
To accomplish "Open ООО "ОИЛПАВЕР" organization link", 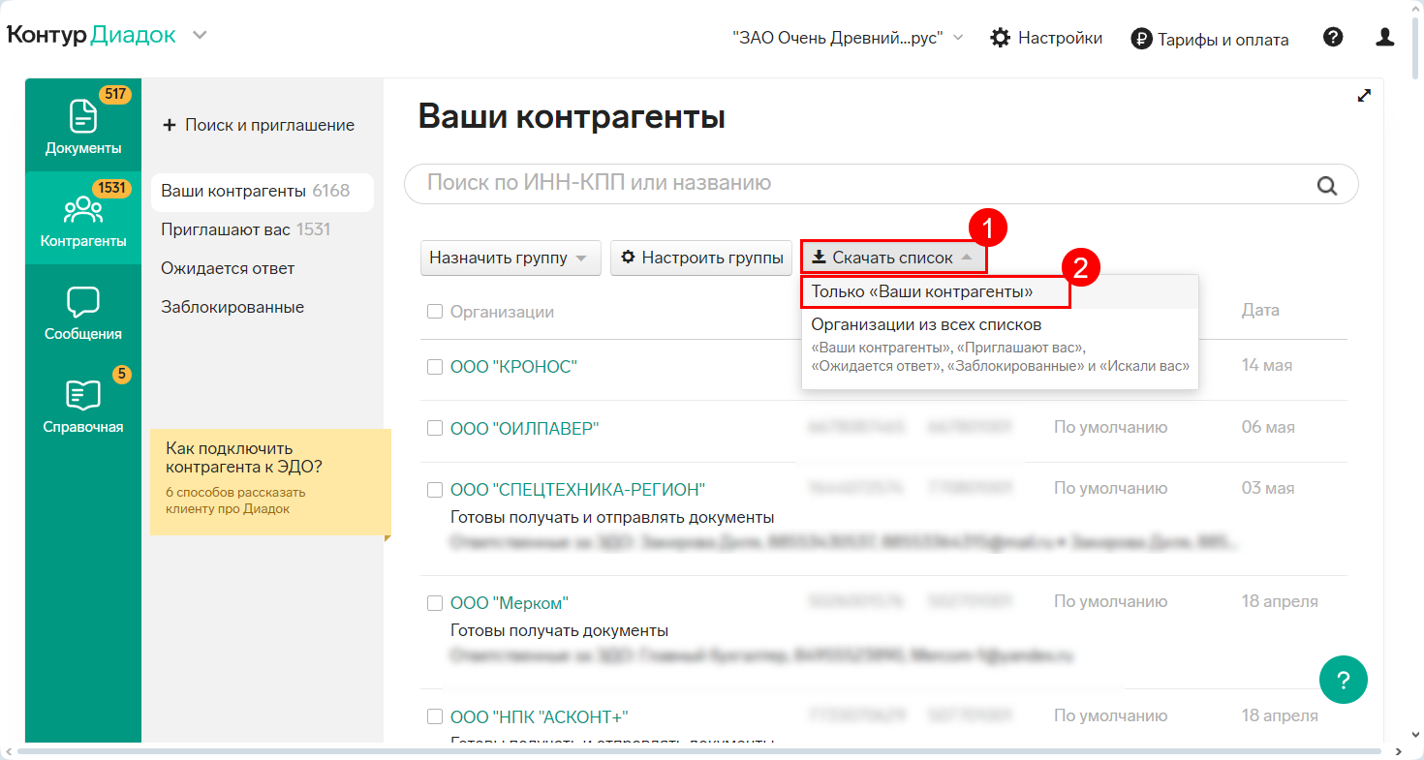I will [525, 428].
